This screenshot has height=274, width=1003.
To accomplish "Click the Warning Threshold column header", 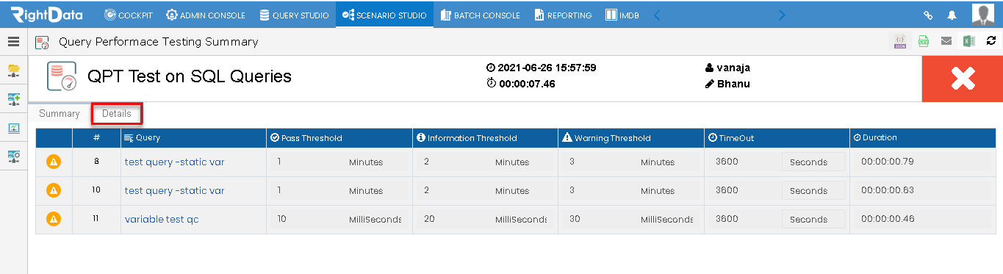I will [631, 137].
